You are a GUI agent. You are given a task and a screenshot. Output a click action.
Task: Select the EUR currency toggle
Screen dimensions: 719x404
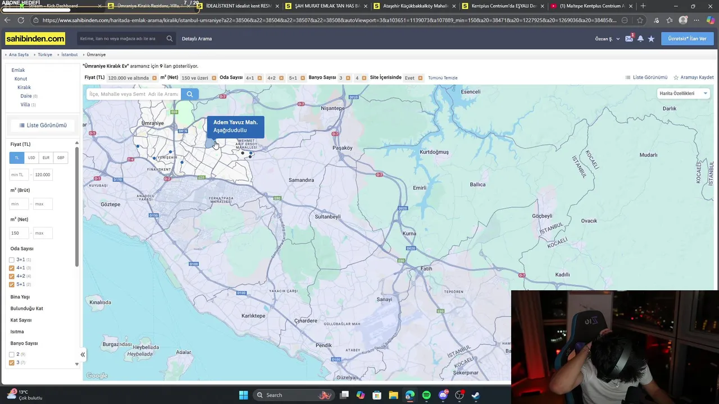pos(46,158)
